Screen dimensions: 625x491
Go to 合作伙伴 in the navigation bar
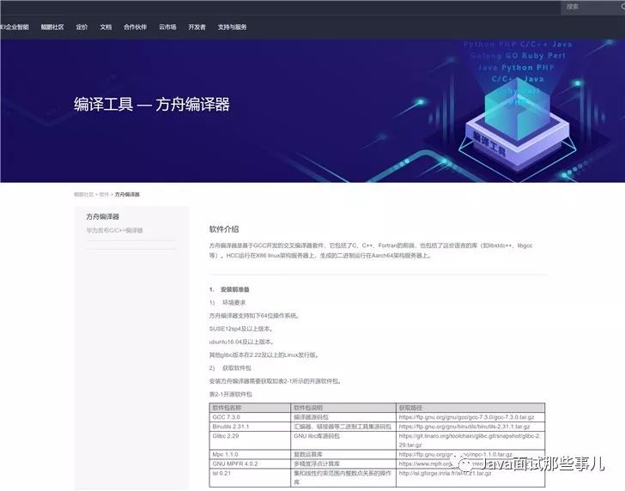(135, 27)
